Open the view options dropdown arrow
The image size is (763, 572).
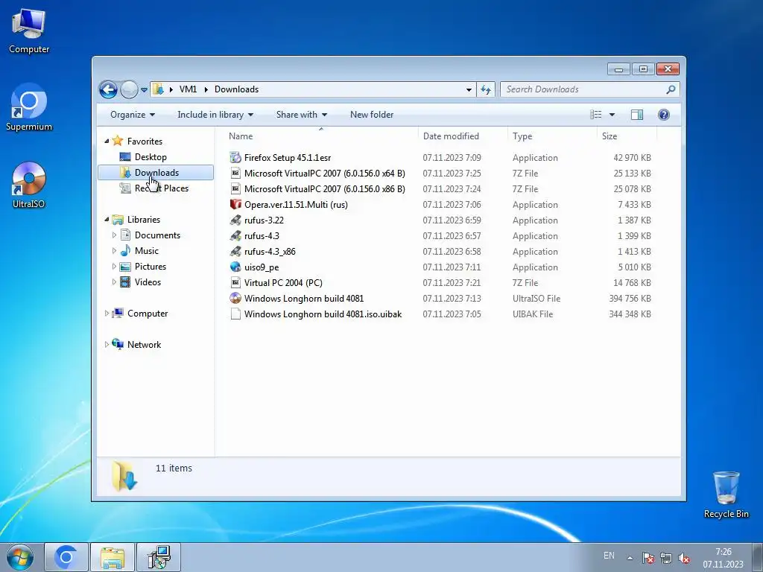click(x=612, y=115)
